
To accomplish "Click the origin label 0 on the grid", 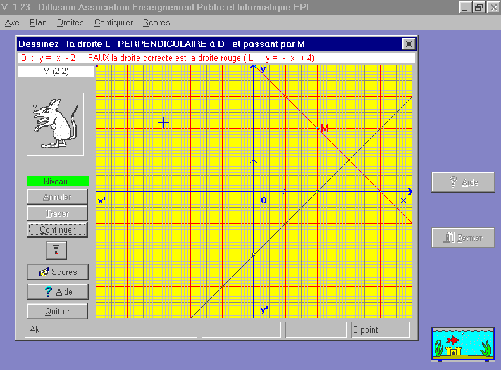I will coord(264,200).
